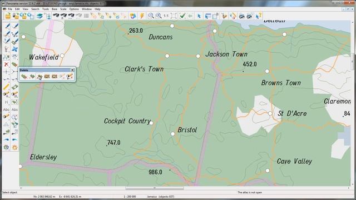
Task: Click the right printer icon
Action: [249, 16]
